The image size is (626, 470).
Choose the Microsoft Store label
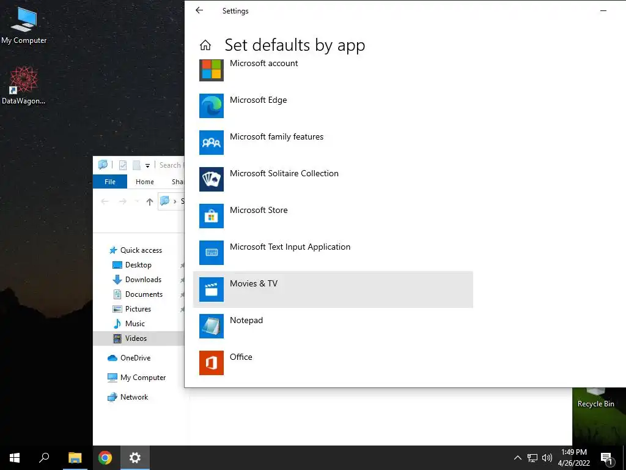pos(259,211)
